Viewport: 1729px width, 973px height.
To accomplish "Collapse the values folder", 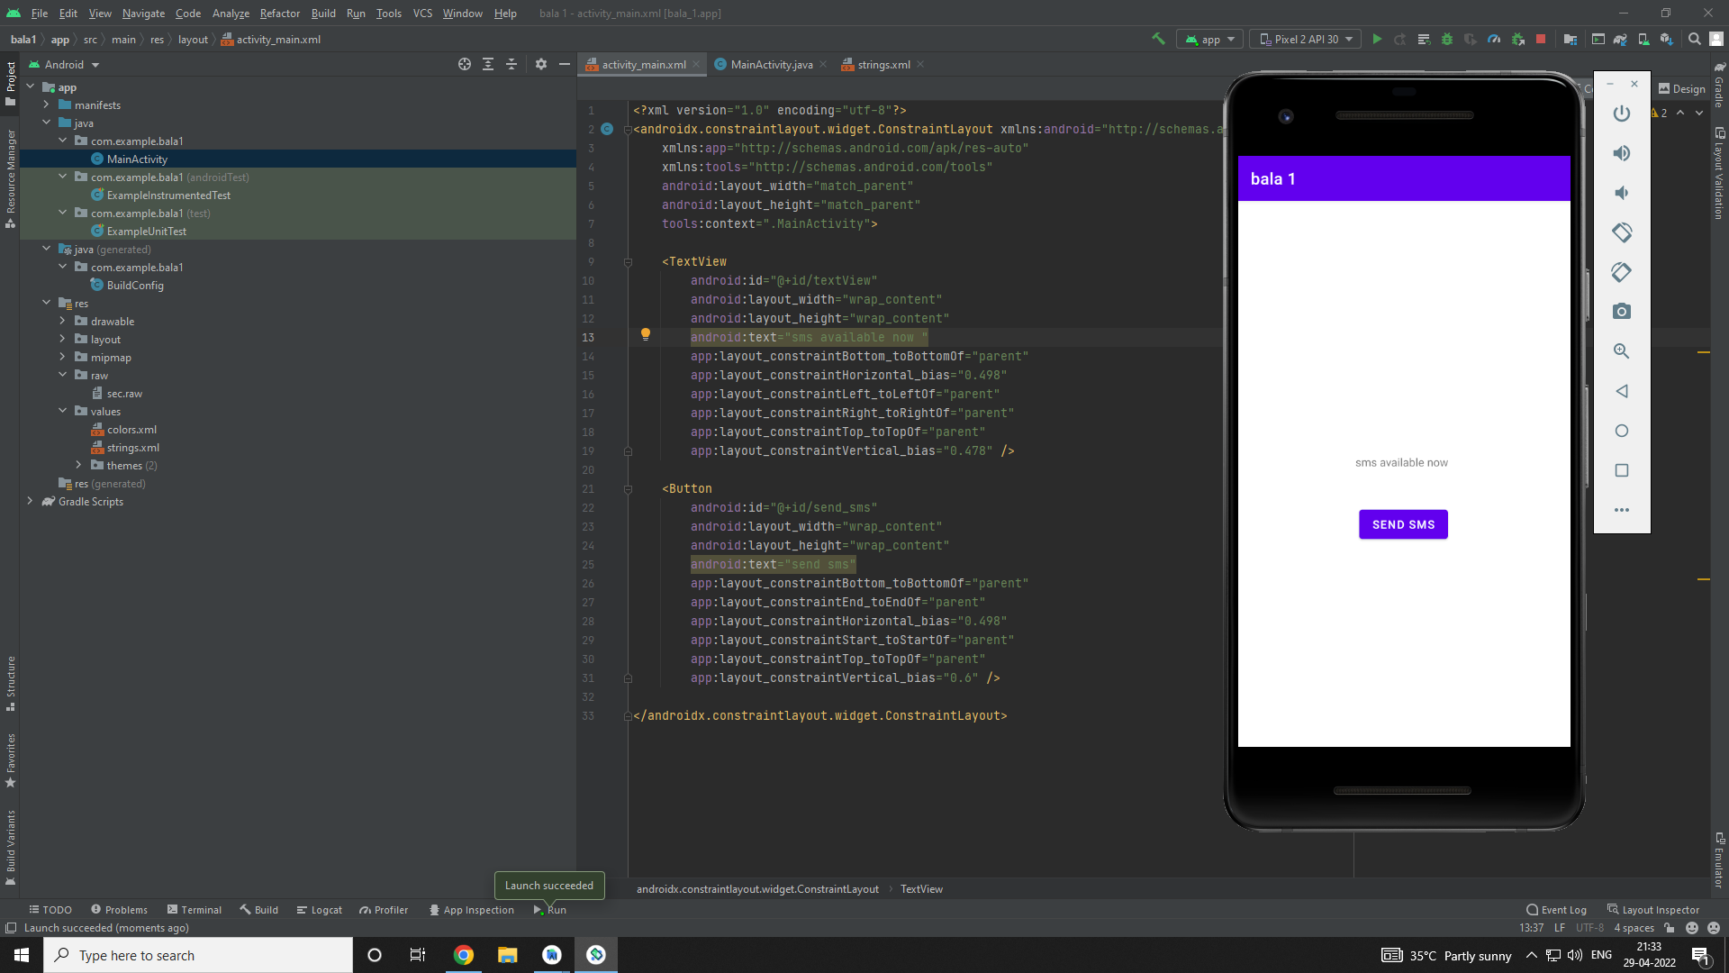I will [x=62, y=412].
